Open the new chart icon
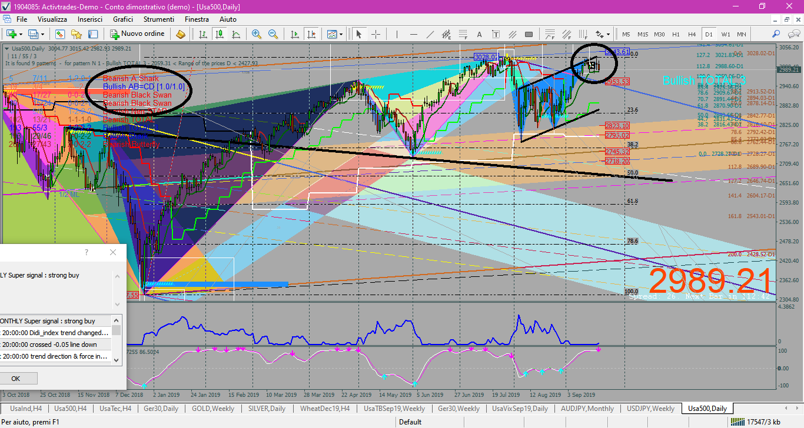This screenshot has height=428, width=804. [x=11, y=34]
